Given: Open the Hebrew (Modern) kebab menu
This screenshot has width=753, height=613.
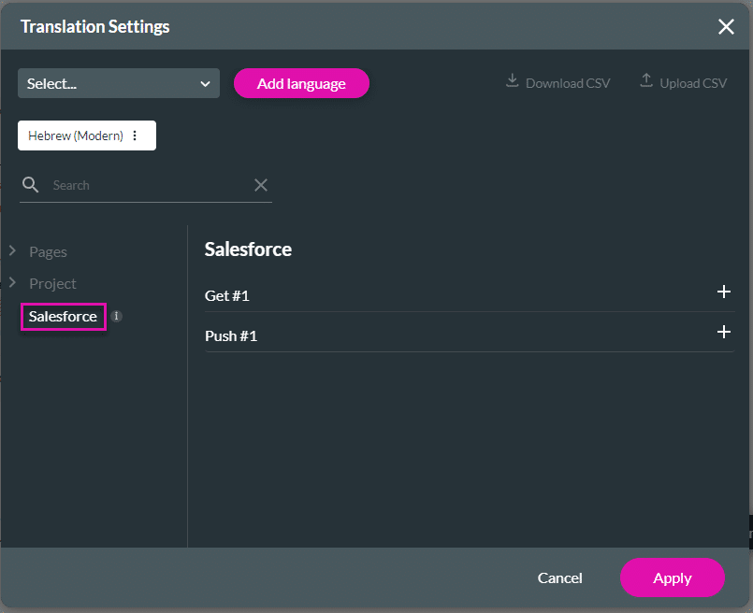Looking at the screenshot, I should pos(136,135).
